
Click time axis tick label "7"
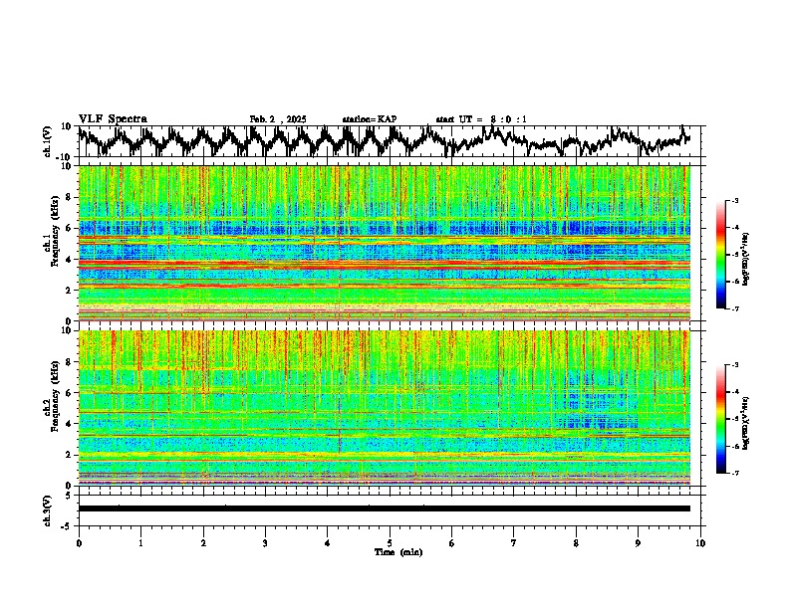pyautogui.click(x=514, y=543)
